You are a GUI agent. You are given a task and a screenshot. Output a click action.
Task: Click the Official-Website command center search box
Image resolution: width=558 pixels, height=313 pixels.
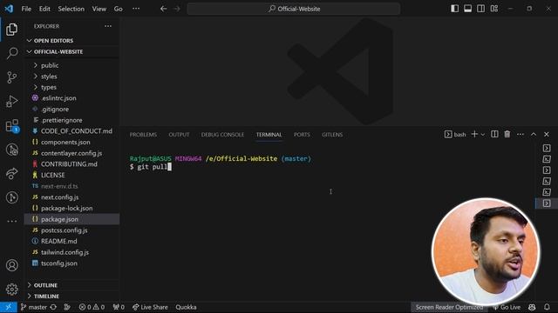point(294,9)
